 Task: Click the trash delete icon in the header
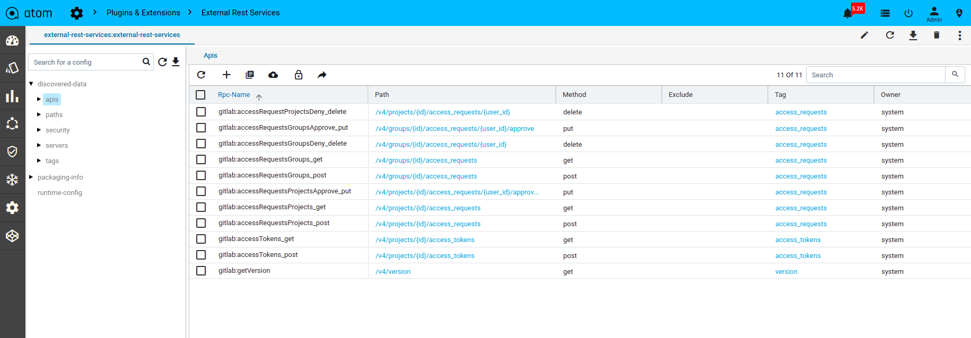(937, 35)
